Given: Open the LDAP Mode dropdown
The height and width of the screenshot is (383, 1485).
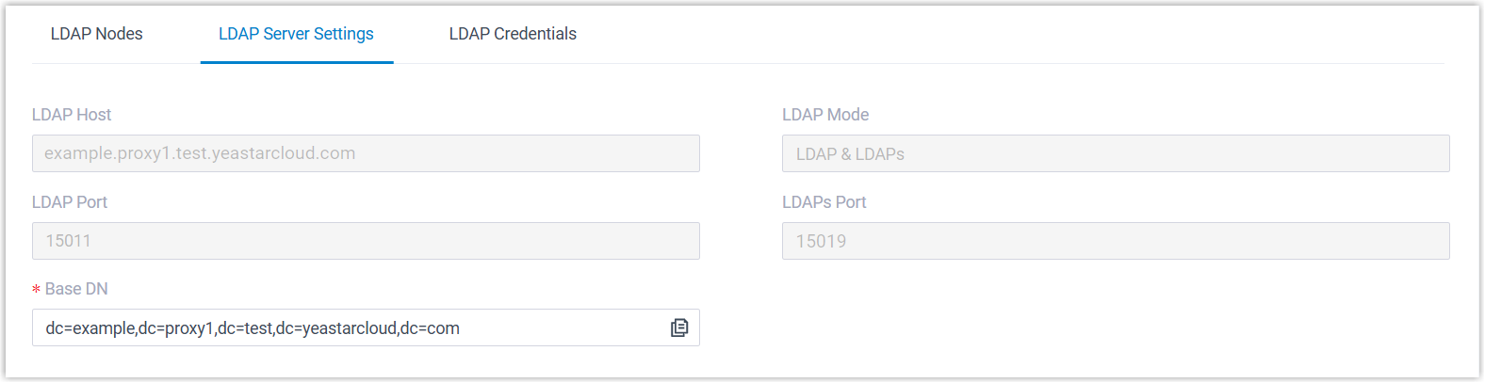Looking at the screenshot, I should point(1115,153).
